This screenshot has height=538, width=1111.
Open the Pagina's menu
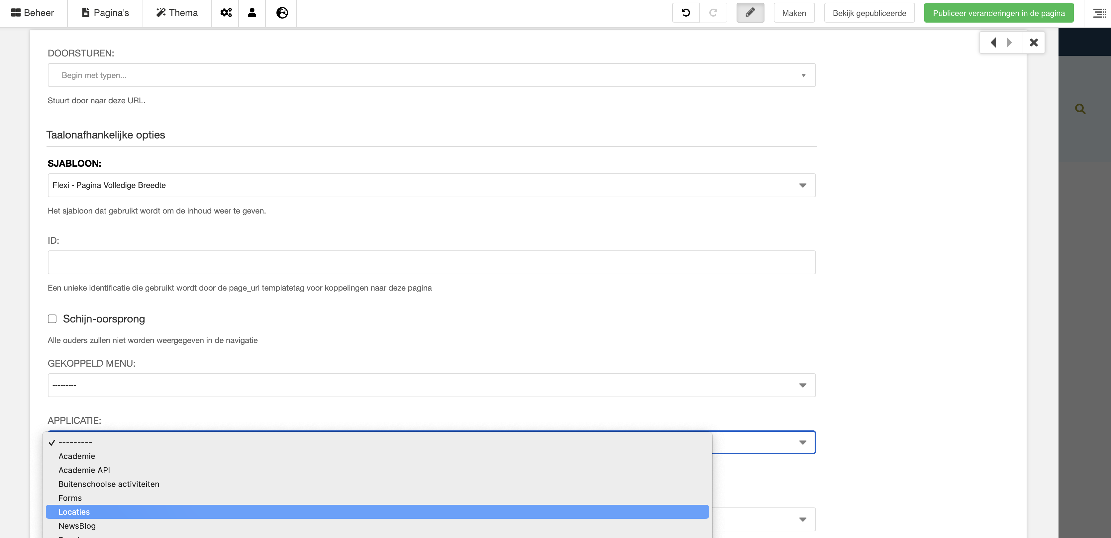click(x=105, y=13)
